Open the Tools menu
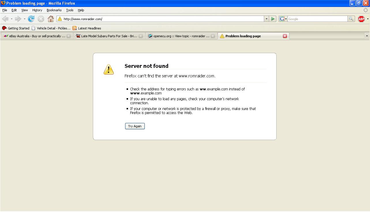Screen dimensions: 370x222 [x=70, y=10]
